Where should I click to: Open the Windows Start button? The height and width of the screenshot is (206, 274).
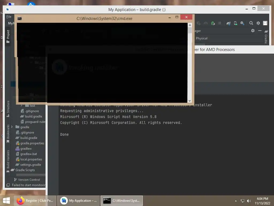coord(6,201)
